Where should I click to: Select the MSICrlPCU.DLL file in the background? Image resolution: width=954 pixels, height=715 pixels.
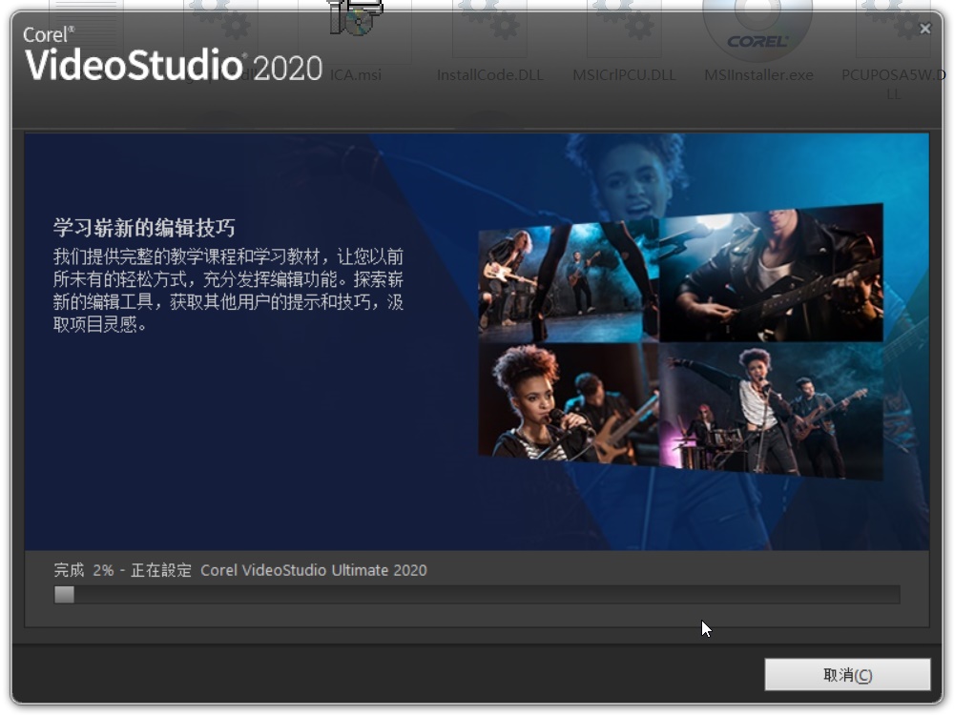click(x=624, y=43)
